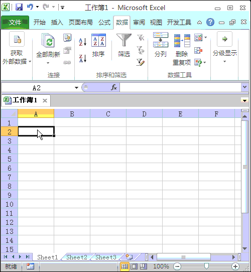Switch to Page Break Preview button
251x272 pixels.
143,266
